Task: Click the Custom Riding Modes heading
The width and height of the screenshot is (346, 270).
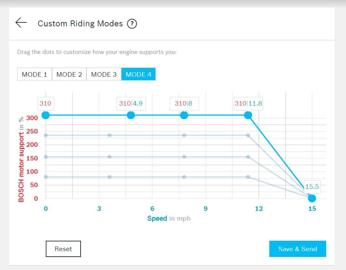Action: (80, 24)
